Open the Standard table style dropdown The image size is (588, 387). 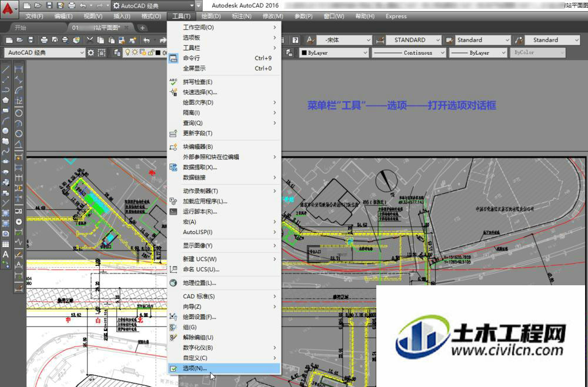click(507, 40)
